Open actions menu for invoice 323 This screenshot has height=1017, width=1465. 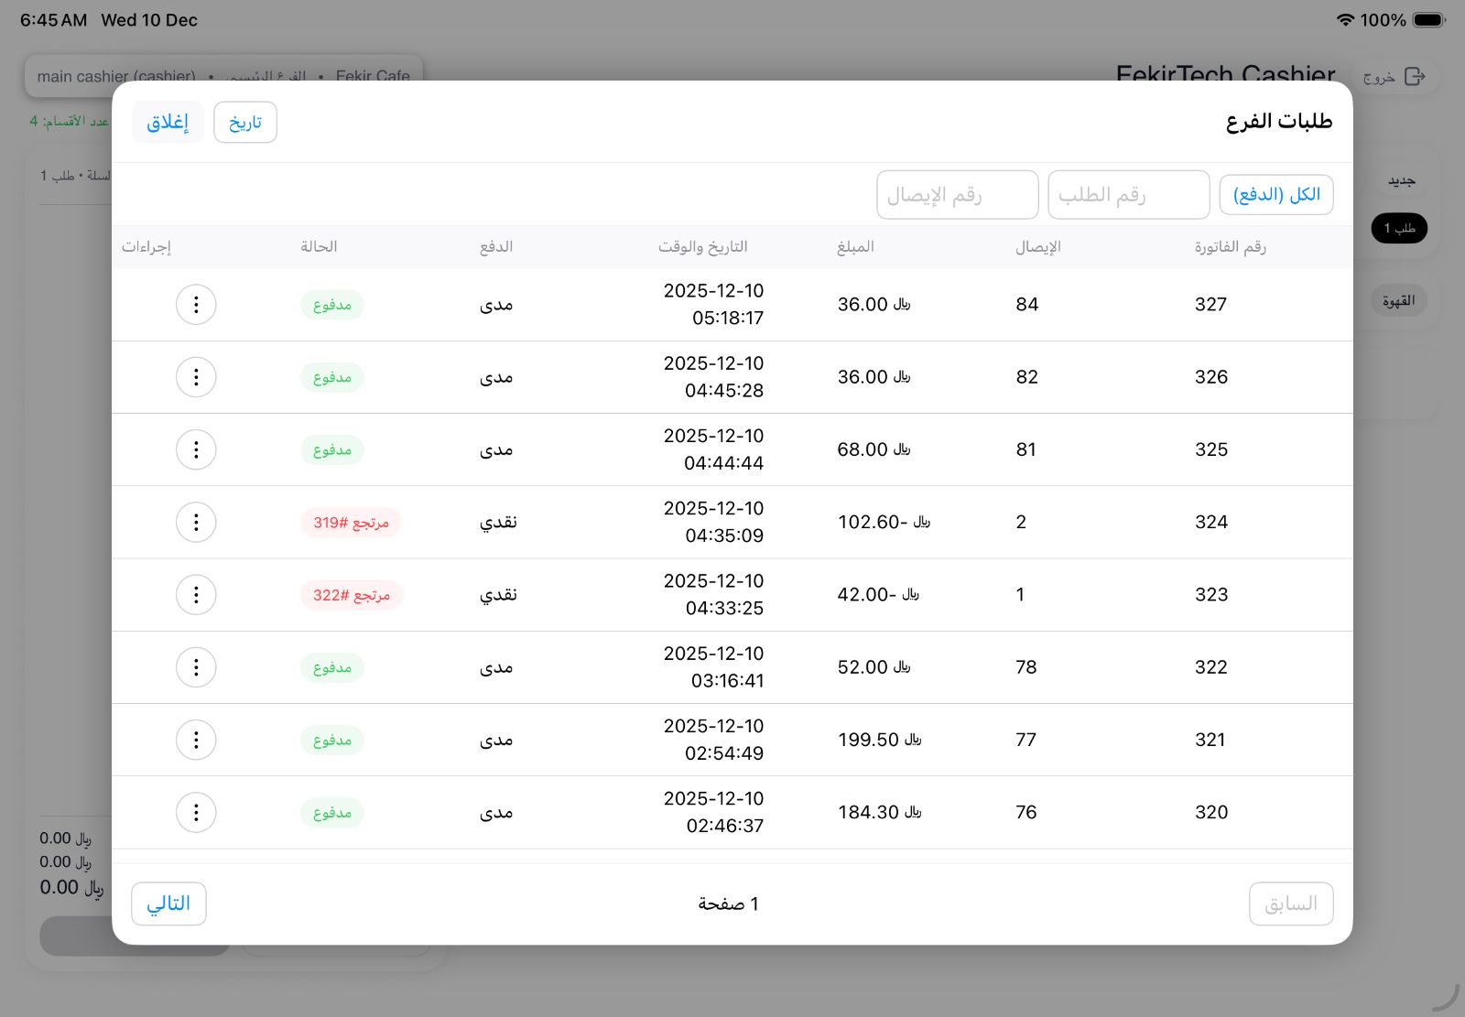tap(196, 594)
